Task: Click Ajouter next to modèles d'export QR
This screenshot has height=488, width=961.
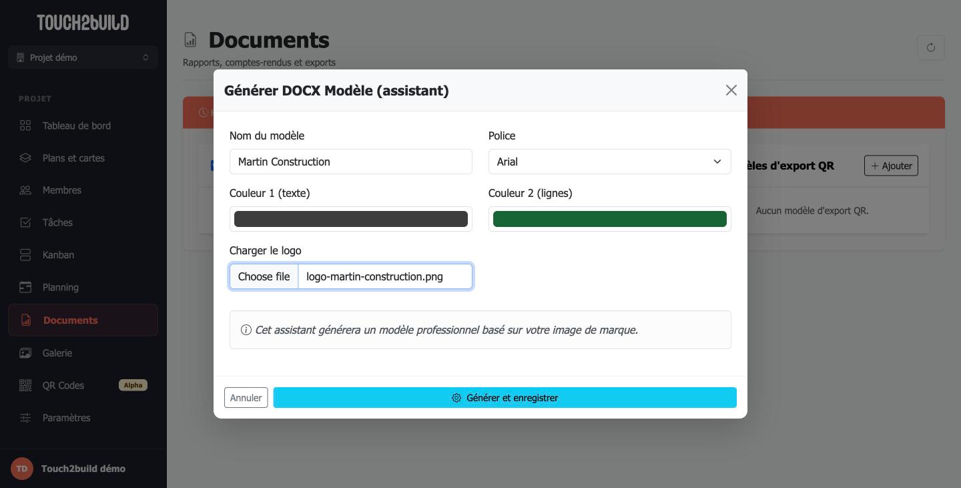Action: pyautogui.click(x=892, y=166)
